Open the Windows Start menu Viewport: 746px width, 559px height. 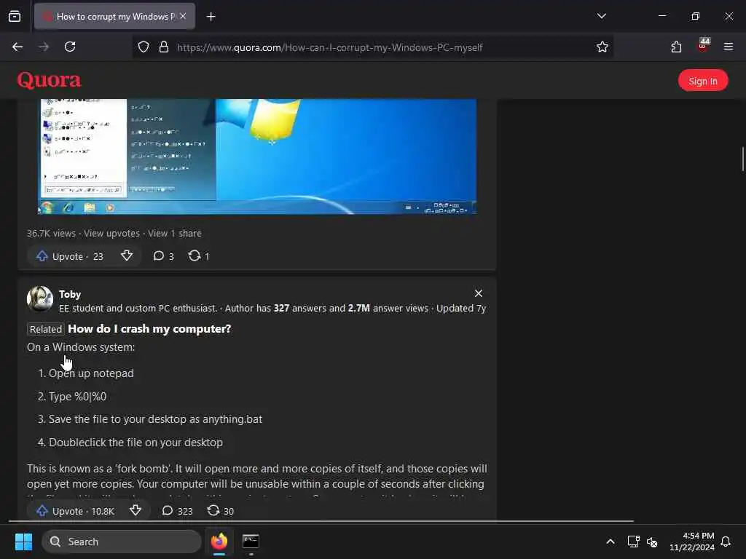pyautogui.click(x=23, y=542)
